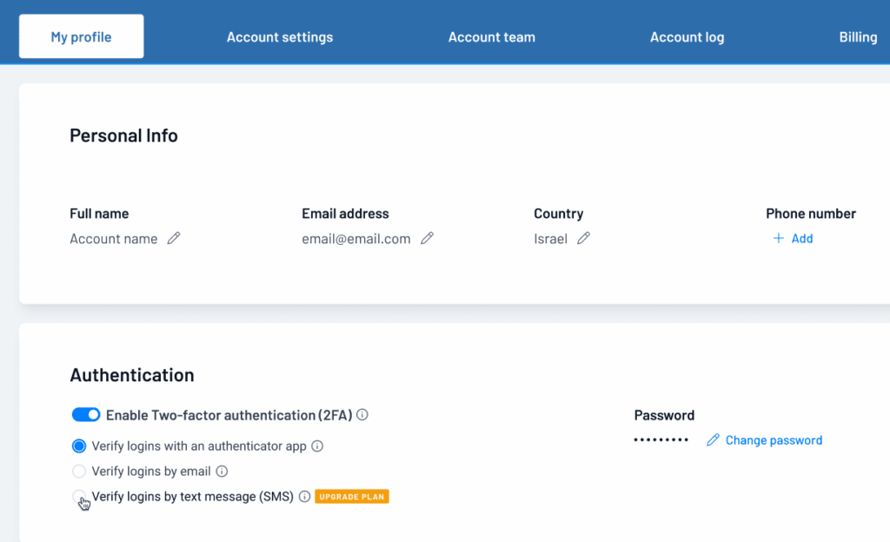
Task: Edit the Full name pencil icon
Action: pyautogui.click(x=174, y=239)
